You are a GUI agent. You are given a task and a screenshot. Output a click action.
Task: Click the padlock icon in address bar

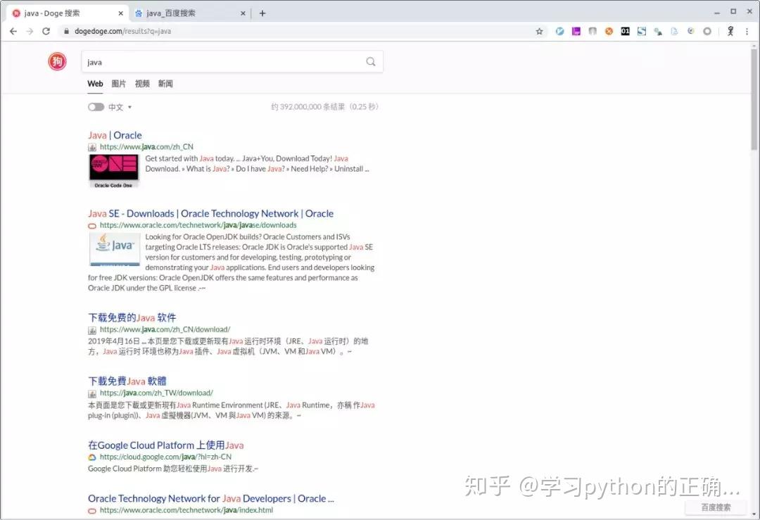tap(66, 31)
